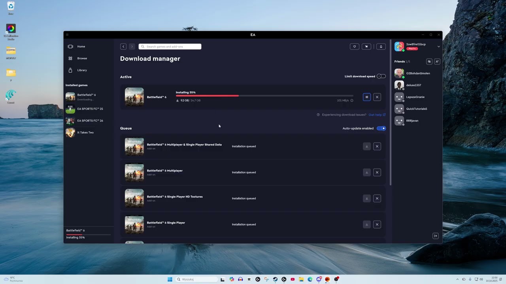Viewport: 506px width, 284px height.
Task: Open Copilot from the taskbar
Action: pos(232,279)
